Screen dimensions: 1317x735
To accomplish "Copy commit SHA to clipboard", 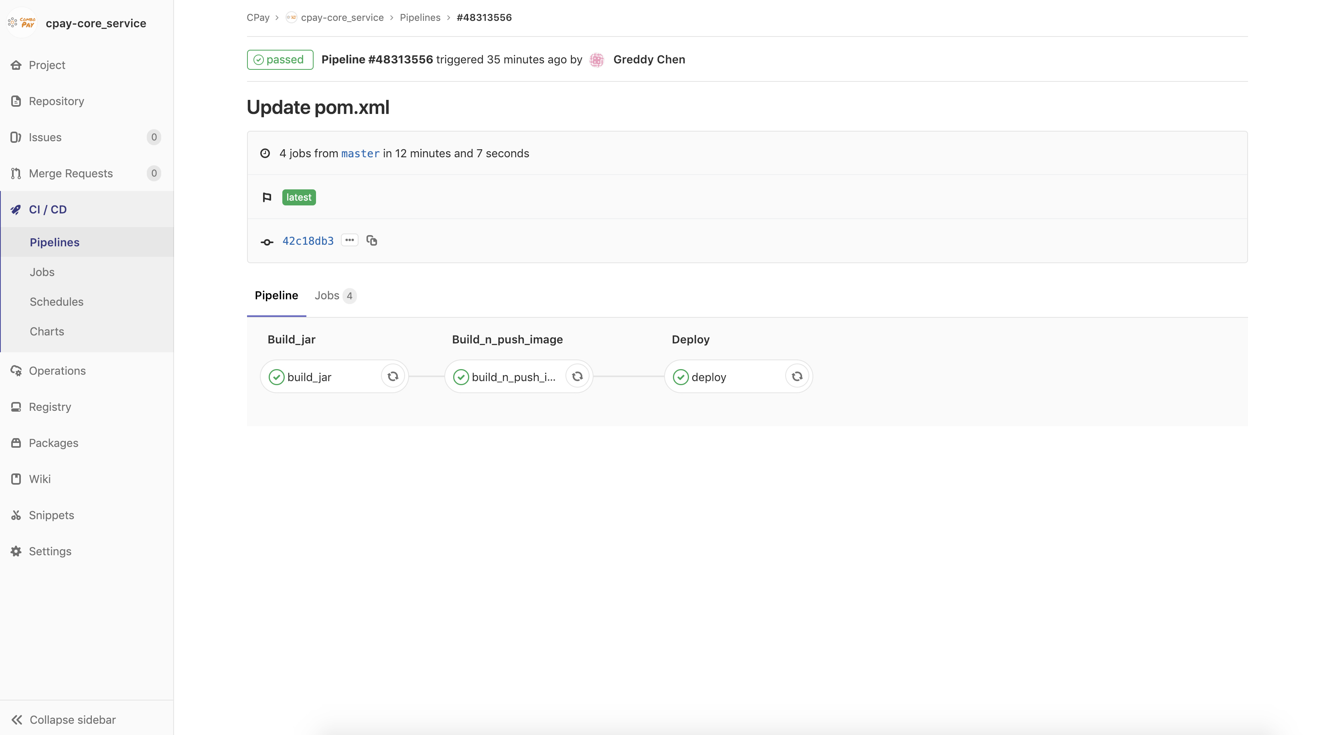I will (372, 240).
